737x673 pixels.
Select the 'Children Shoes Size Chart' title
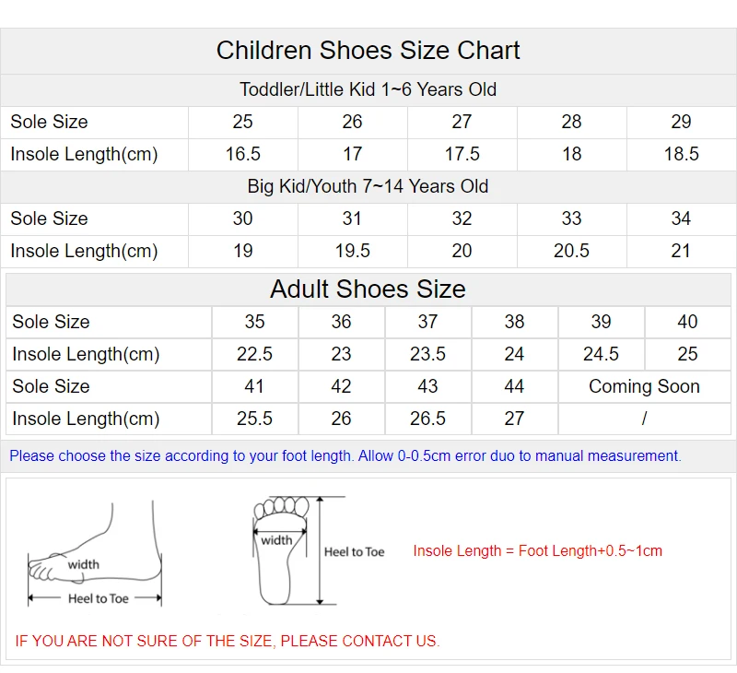(368, 50)
